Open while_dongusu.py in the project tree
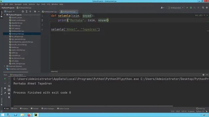The image size is (209, 117). [18, 64]
